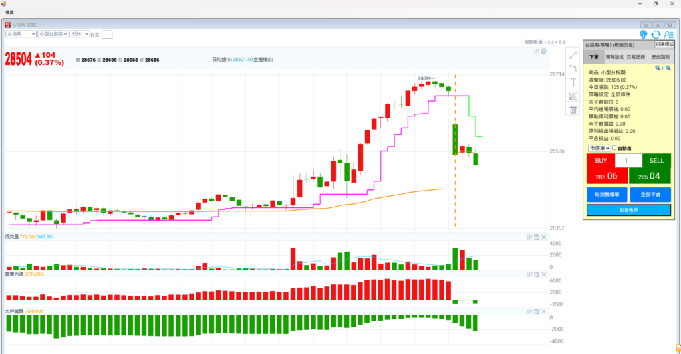Open the 市價單 order type dropdown

599,148
